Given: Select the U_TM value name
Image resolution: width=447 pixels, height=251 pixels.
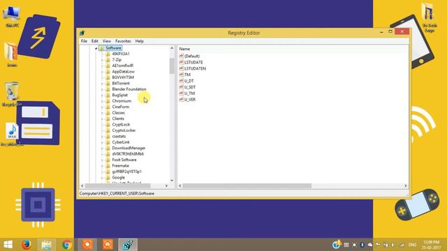Looking at the screenshot, I should coord(189,93).
